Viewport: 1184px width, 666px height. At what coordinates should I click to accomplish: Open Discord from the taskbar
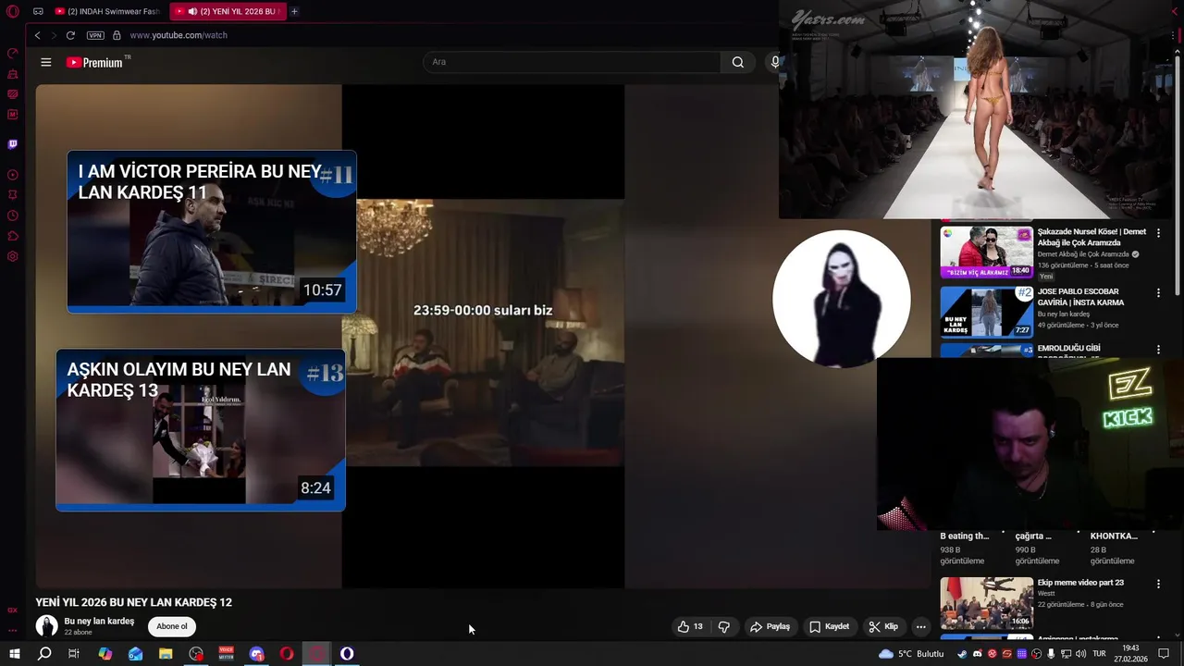(x=256, y=654)
